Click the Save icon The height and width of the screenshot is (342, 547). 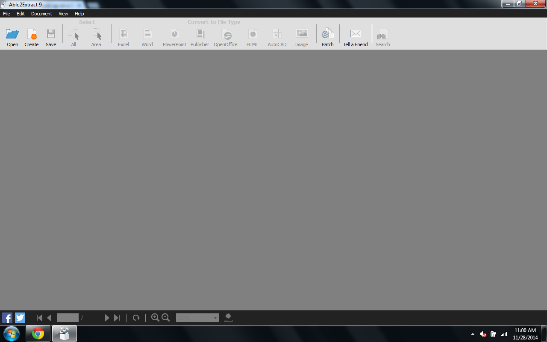coord(51,34)
